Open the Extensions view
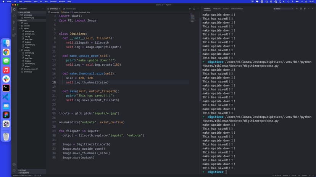 (14, 35)
